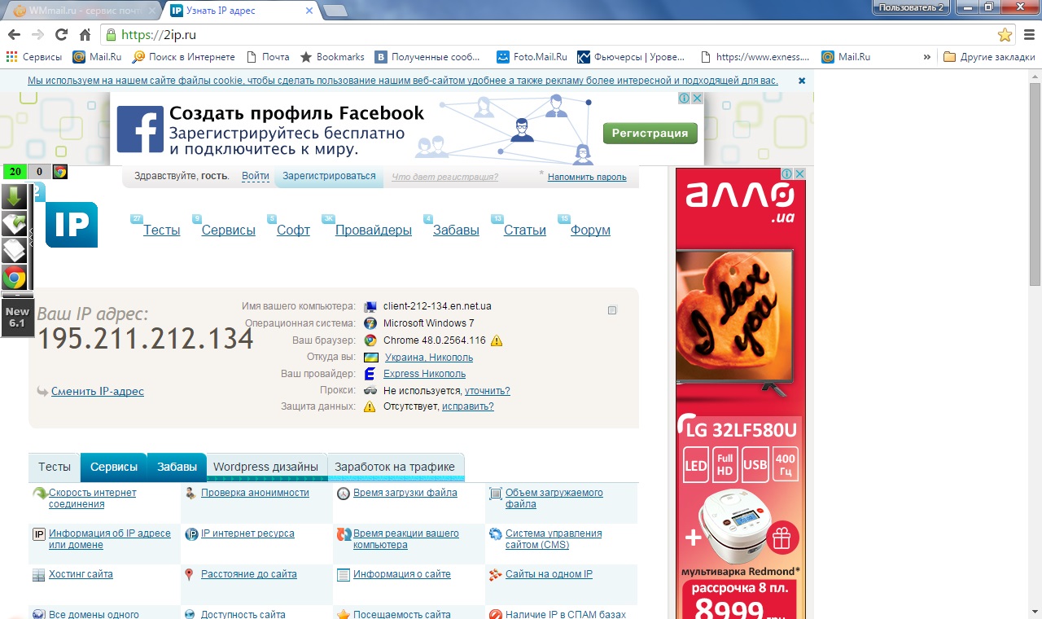Open the Форум navigation menu

(590, 230)
